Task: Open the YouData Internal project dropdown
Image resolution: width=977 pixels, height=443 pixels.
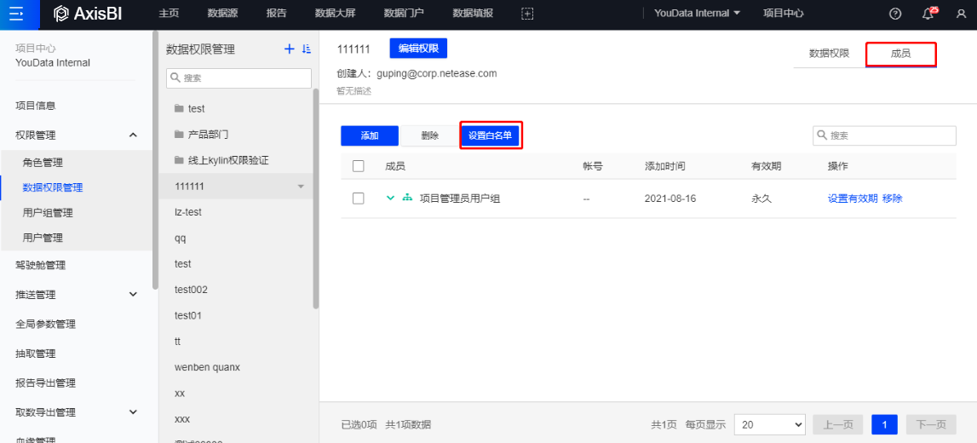Action: click(697, 14)
